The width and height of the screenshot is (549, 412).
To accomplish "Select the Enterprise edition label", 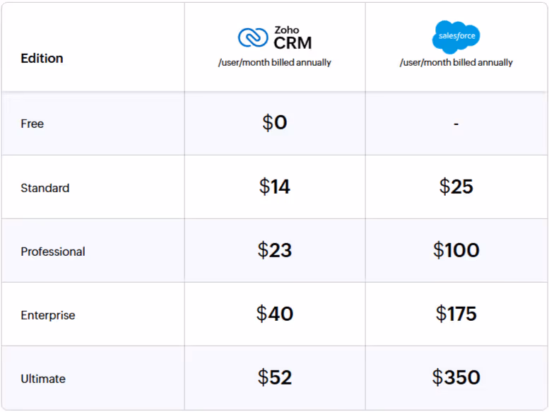I will 48,315.
